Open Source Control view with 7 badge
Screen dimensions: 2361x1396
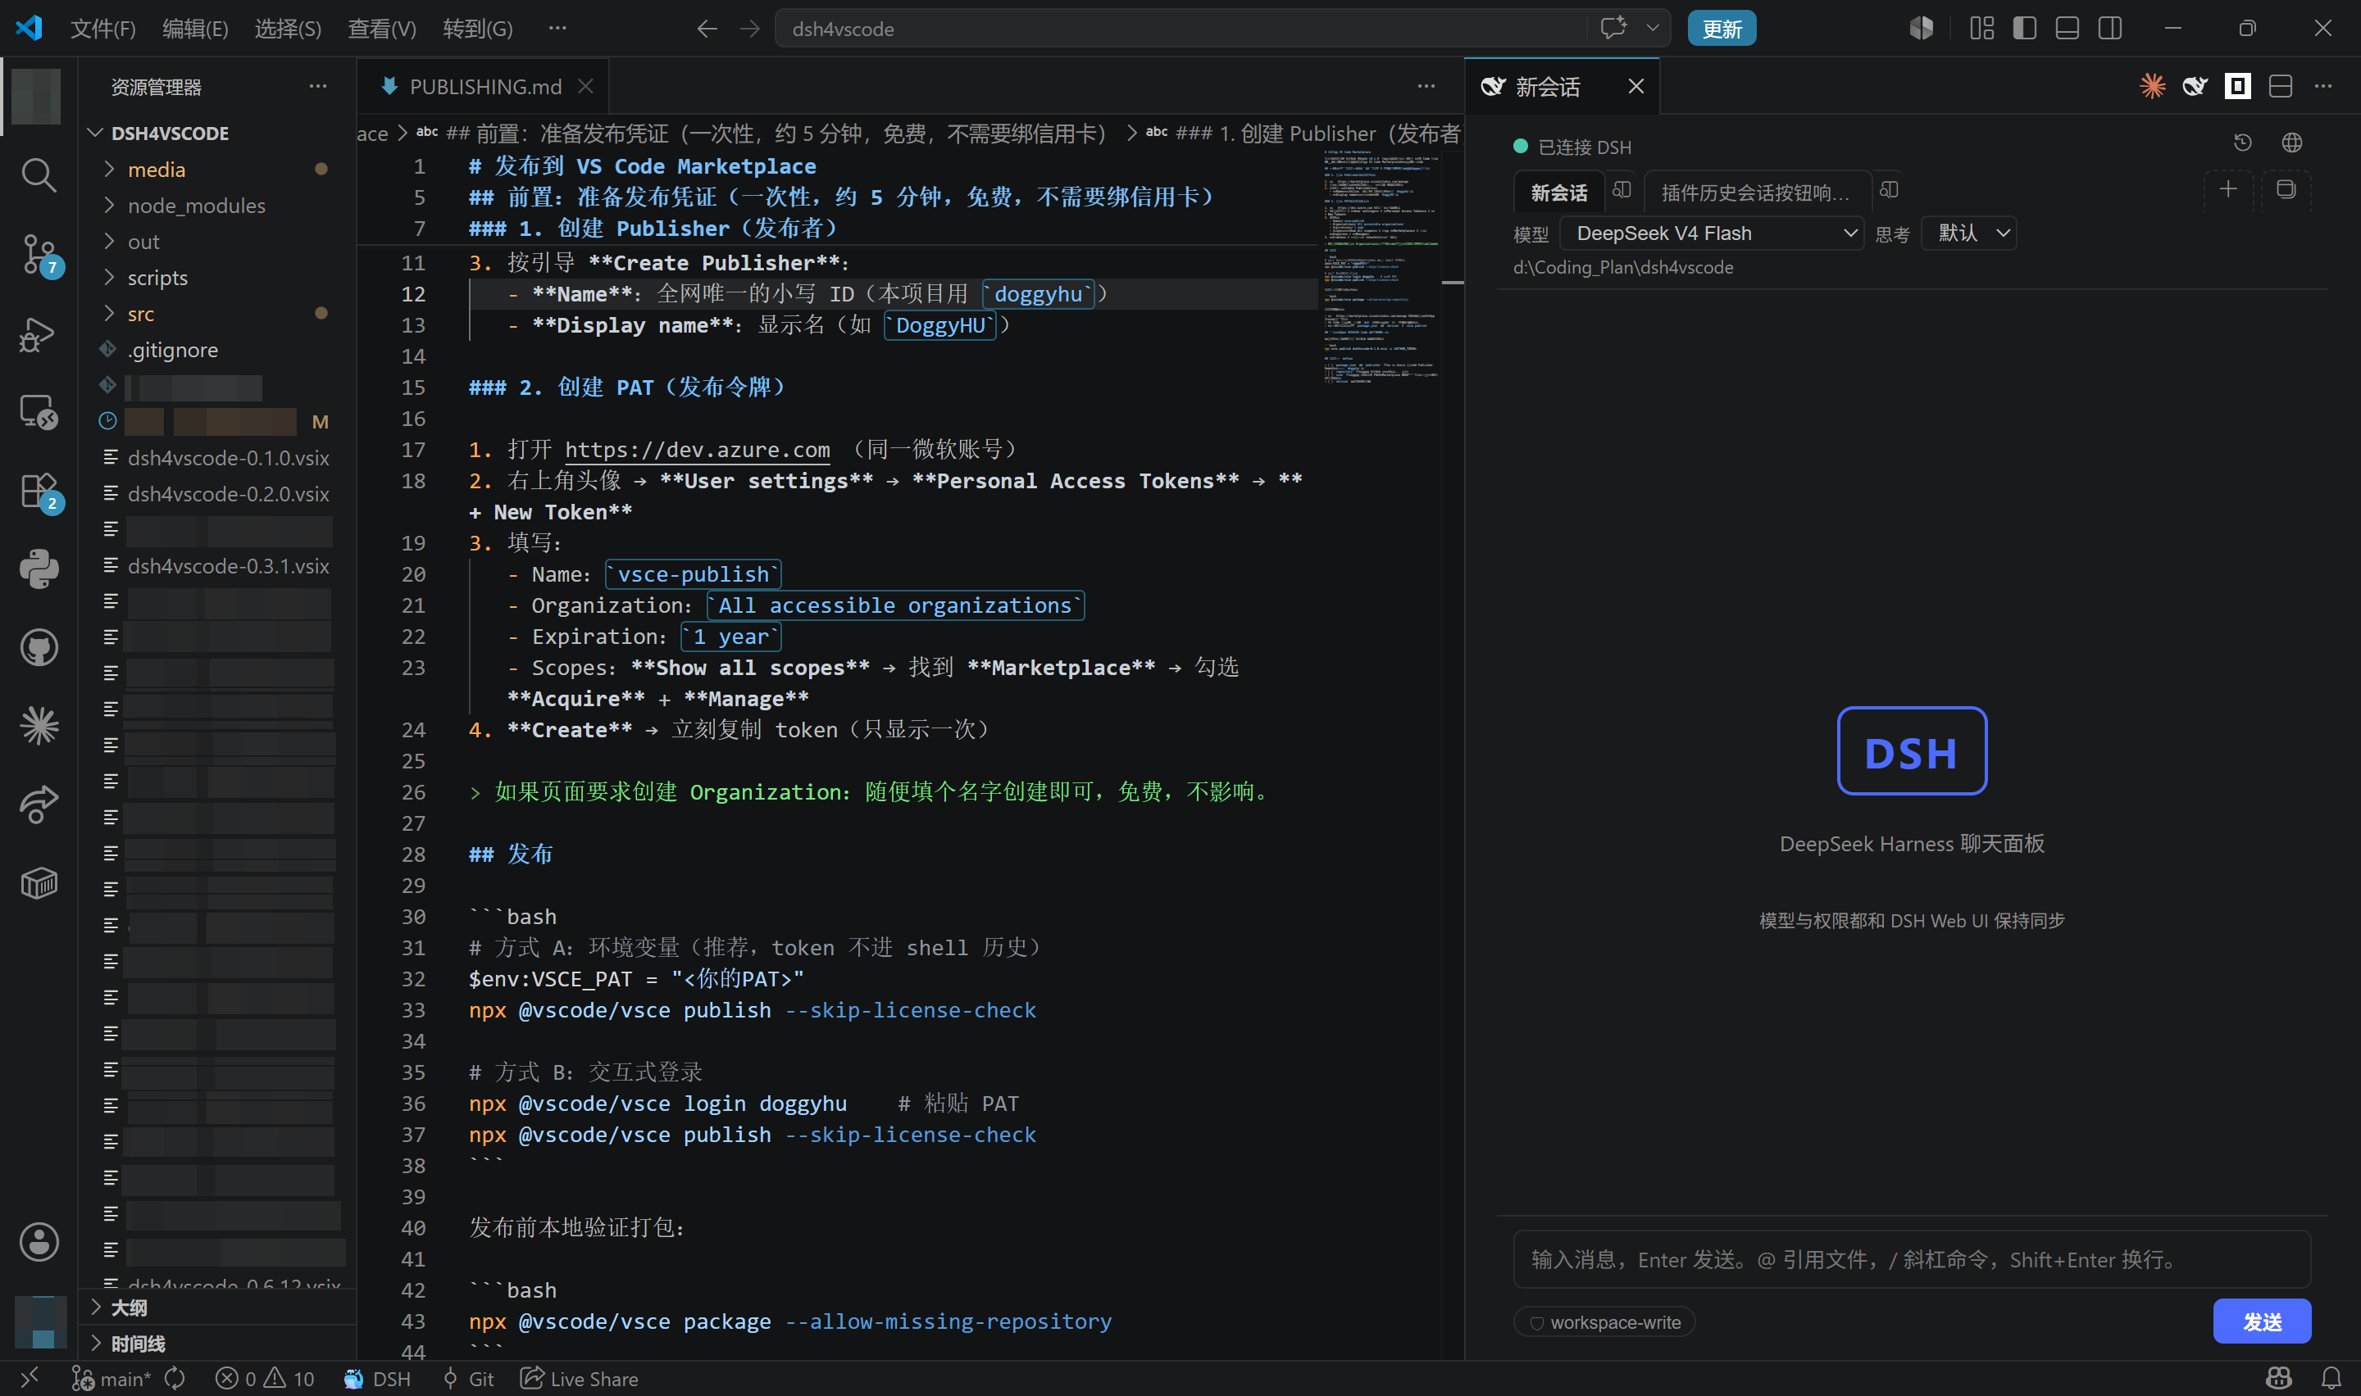click(x=39, y=254)
